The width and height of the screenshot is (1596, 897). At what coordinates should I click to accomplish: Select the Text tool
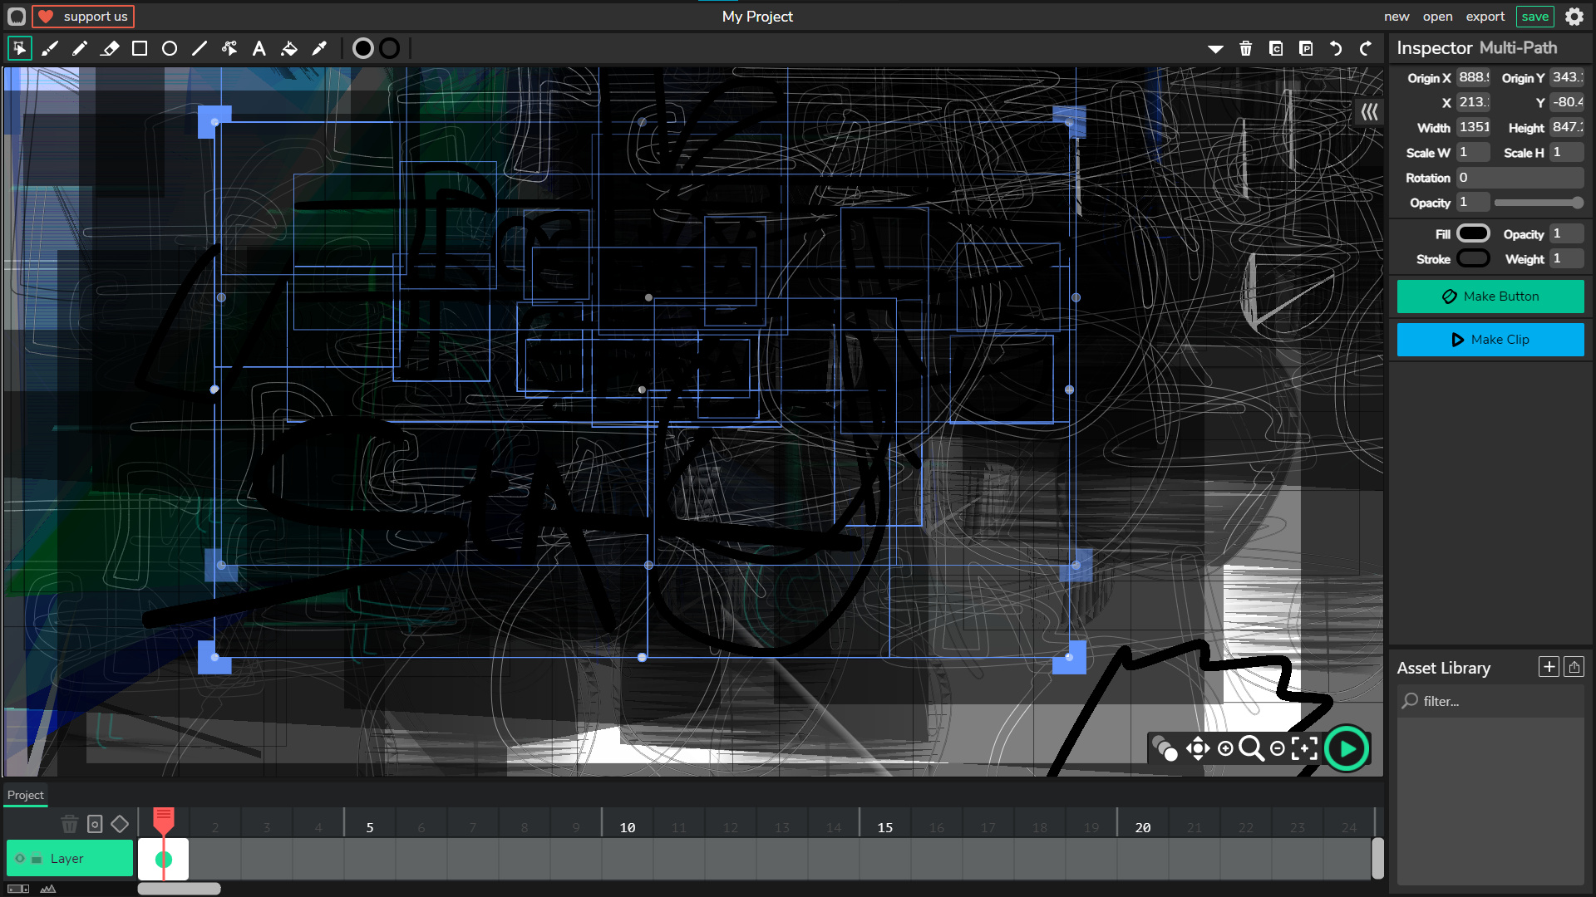[259, 49]
